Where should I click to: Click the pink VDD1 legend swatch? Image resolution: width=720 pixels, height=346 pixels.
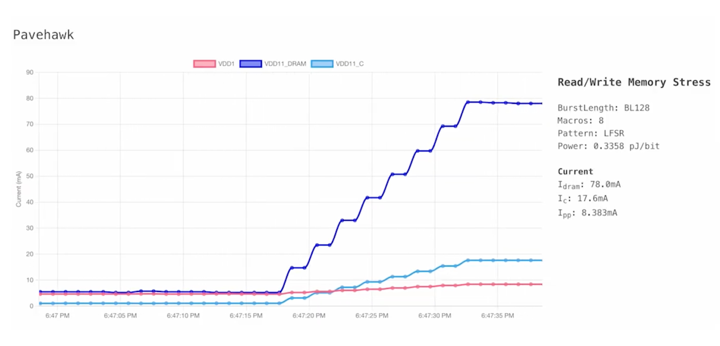point(204,64)
